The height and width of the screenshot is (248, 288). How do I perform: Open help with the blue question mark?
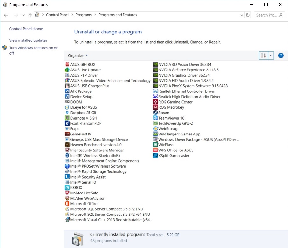click(281, 55)
